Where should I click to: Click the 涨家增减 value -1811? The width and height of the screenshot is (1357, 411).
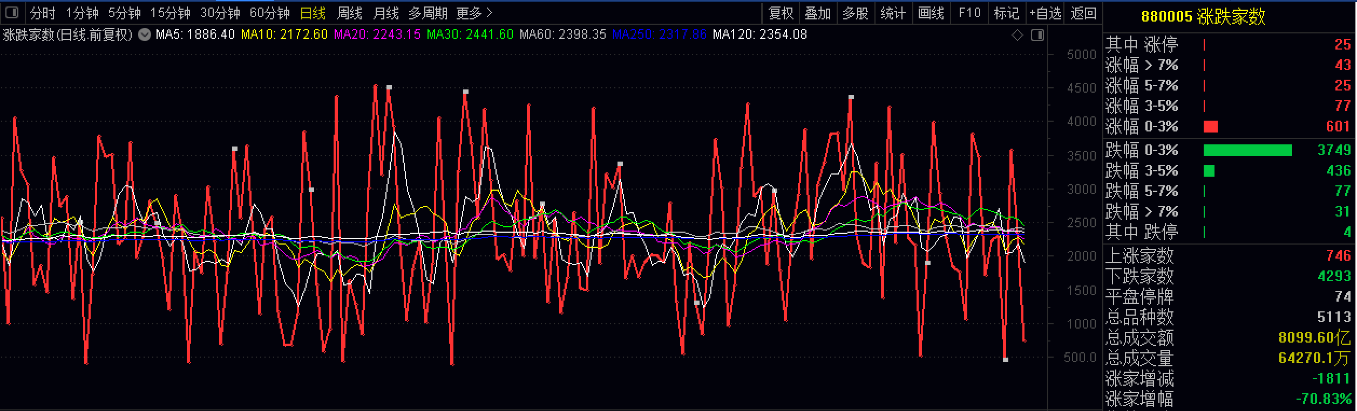(1332, 379)
